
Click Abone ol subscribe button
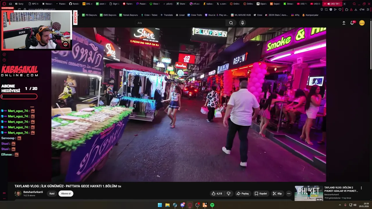[x=66, y=194]
